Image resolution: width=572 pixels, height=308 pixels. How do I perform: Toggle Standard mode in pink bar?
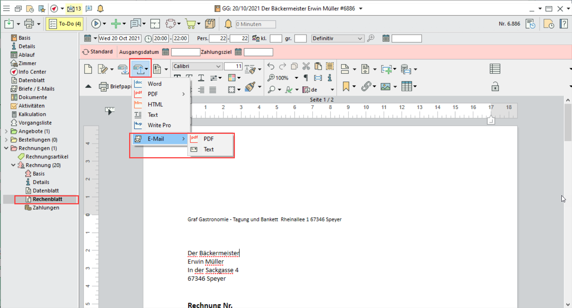97,52
